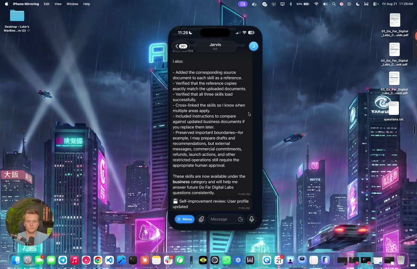Open Music app in the Dock
Viewport: 417px width, 269px height.
click(x=74, y=260)
